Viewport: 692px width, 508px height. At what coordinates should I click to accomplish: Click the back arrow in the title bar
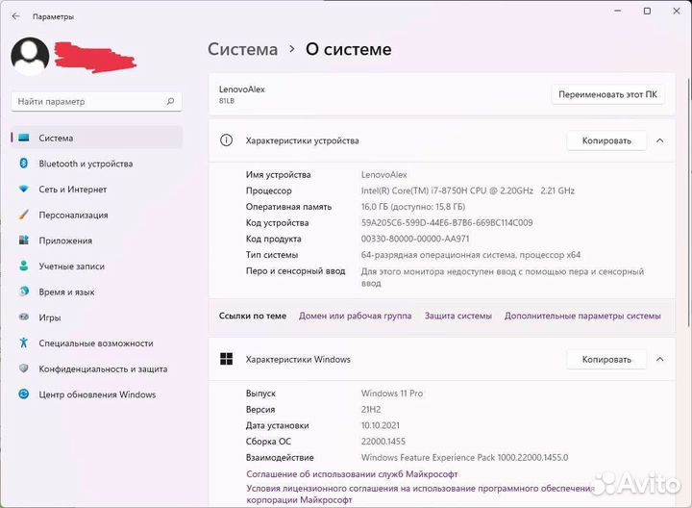click(x=16, y=16)
